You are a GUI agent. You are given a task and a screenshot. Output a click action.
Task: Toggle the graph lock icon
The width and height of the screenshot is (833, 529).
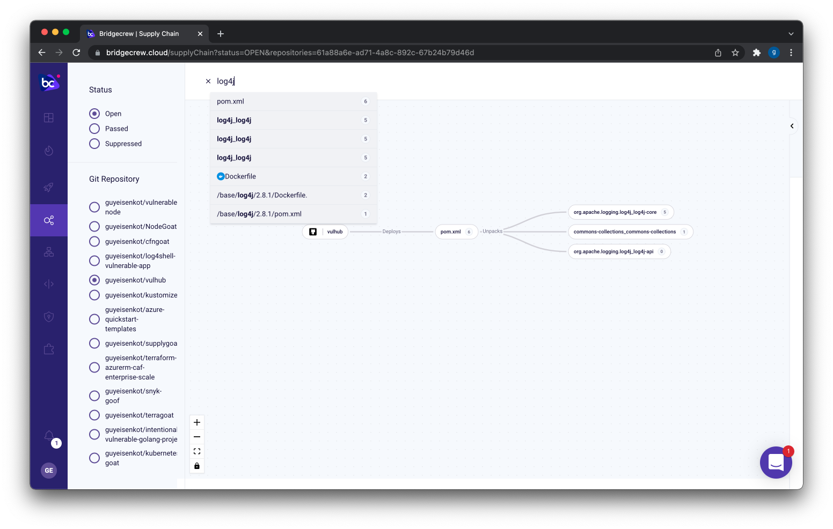(x=197, y=466)
